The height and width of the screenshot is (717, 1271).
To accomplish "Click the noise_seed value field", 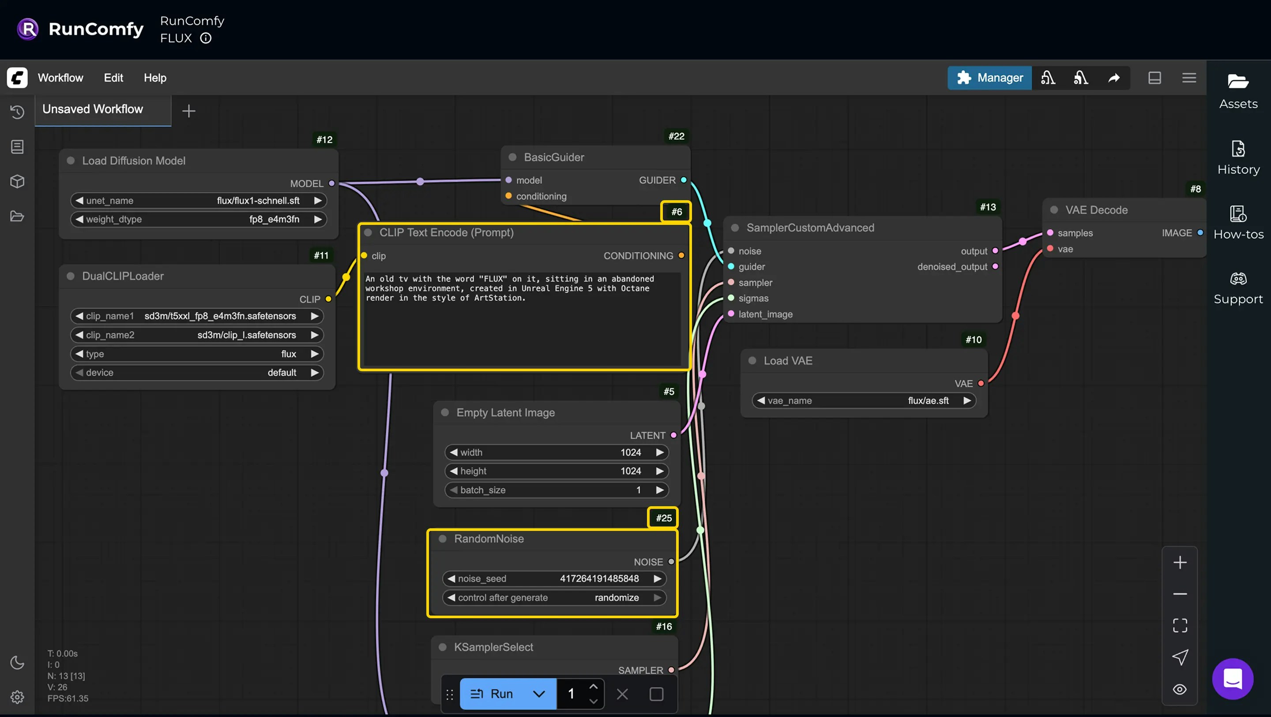I will tap(554, 579).
